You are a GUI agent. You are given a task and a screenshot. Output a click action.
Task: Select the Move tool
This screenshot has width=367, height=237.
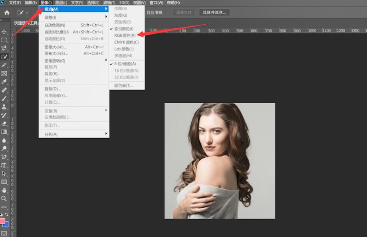tap(4, 31)
